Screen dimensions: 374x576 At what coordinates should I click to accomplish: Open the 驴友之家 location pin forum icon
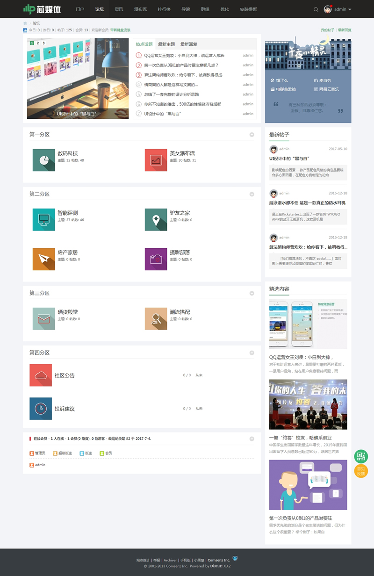(x=156, y=219)
